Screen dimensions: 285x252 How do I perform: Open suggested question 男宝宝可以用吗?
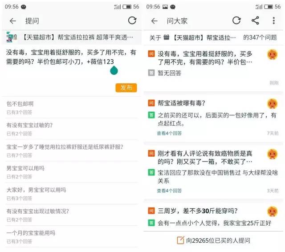point(71,172)
